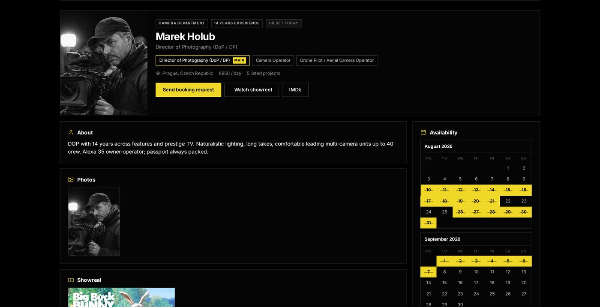Select available date September 16
This screenshot has width=600, height=307.
[x=460, y=283]
